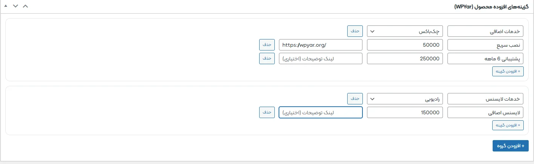
Task: Add an option to خدمات لایسنس group
Action: (x=508, y=125)
